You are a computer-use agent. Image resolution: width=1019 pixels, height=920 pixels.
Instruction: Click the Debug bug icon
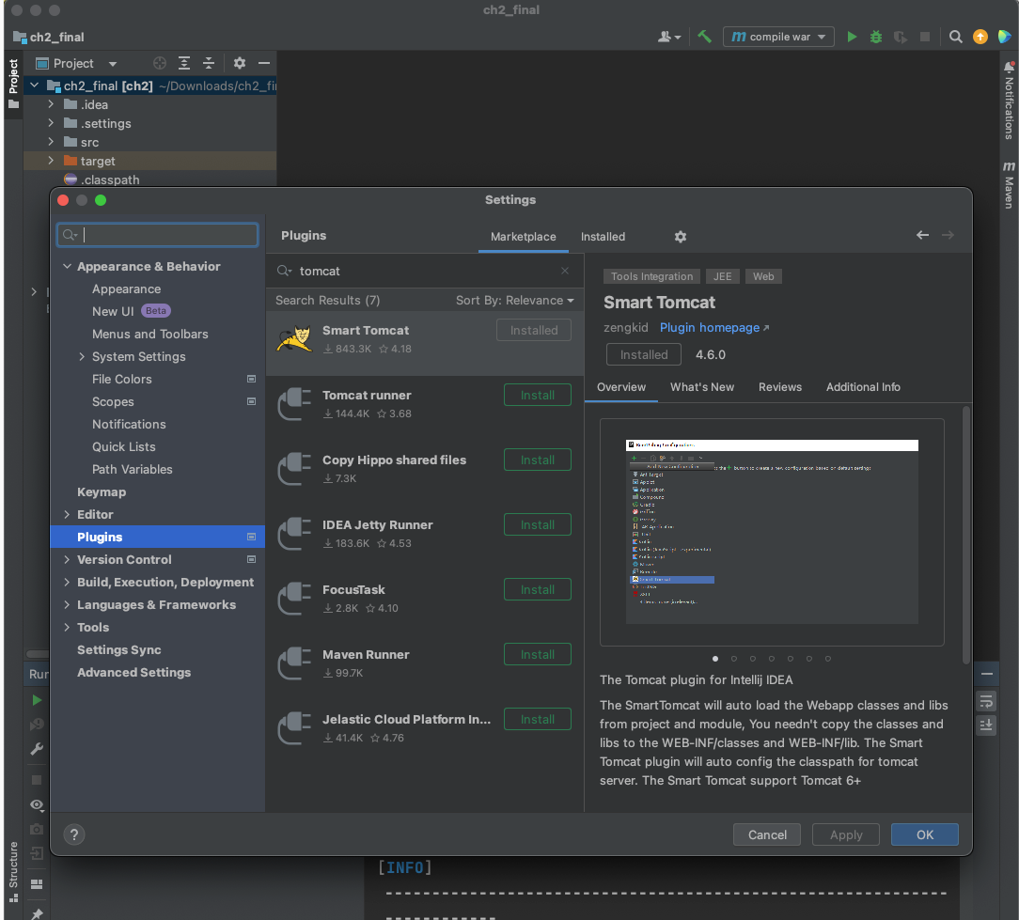(876, 37)
